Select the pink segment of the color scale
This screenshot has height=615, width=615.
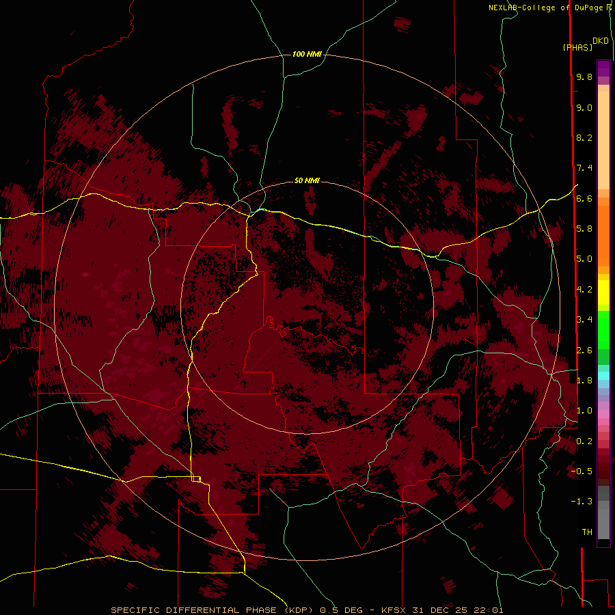603,413
